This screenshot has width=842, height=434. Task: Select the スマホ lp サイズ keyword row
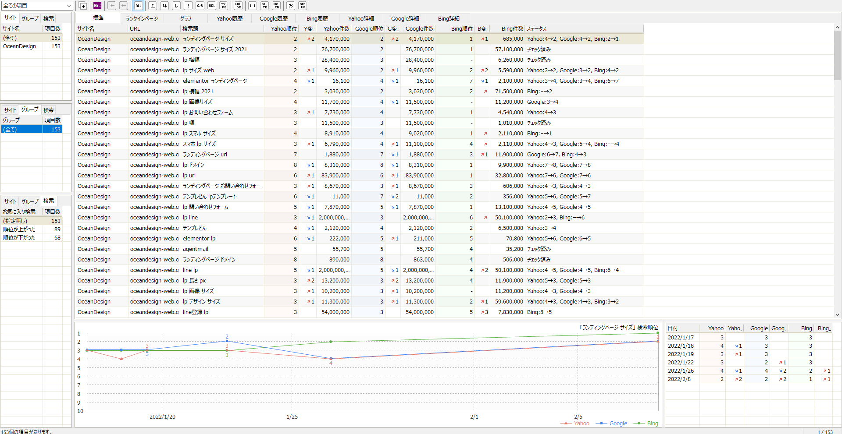pos(360,144)
